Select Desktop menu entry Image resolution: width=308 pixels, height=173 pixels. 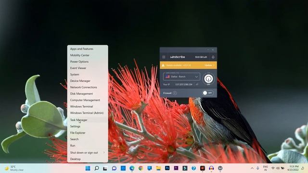pos(88,159)
